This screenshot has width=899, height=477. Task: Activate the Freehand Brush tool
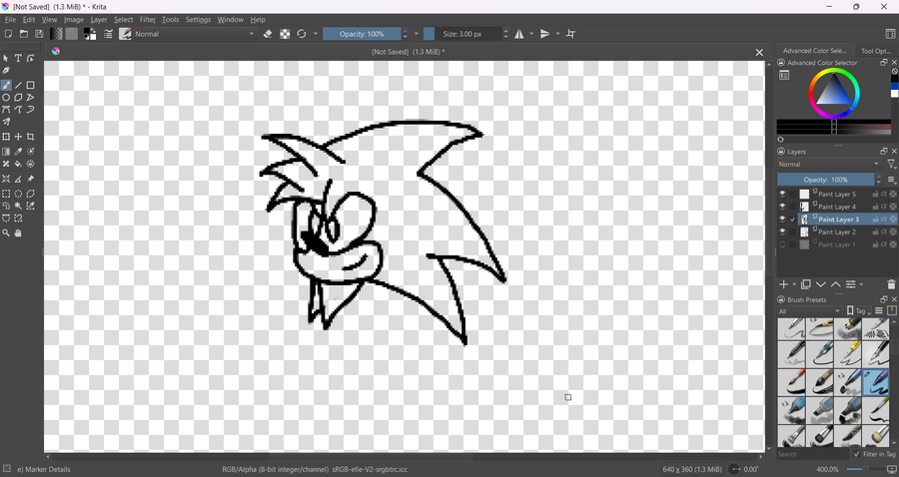6,86
